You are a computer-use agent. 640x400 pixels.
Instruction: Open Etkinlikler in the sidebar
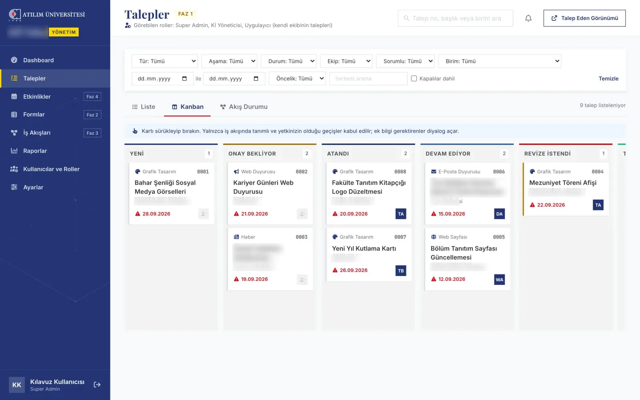[x=55, y=96]
